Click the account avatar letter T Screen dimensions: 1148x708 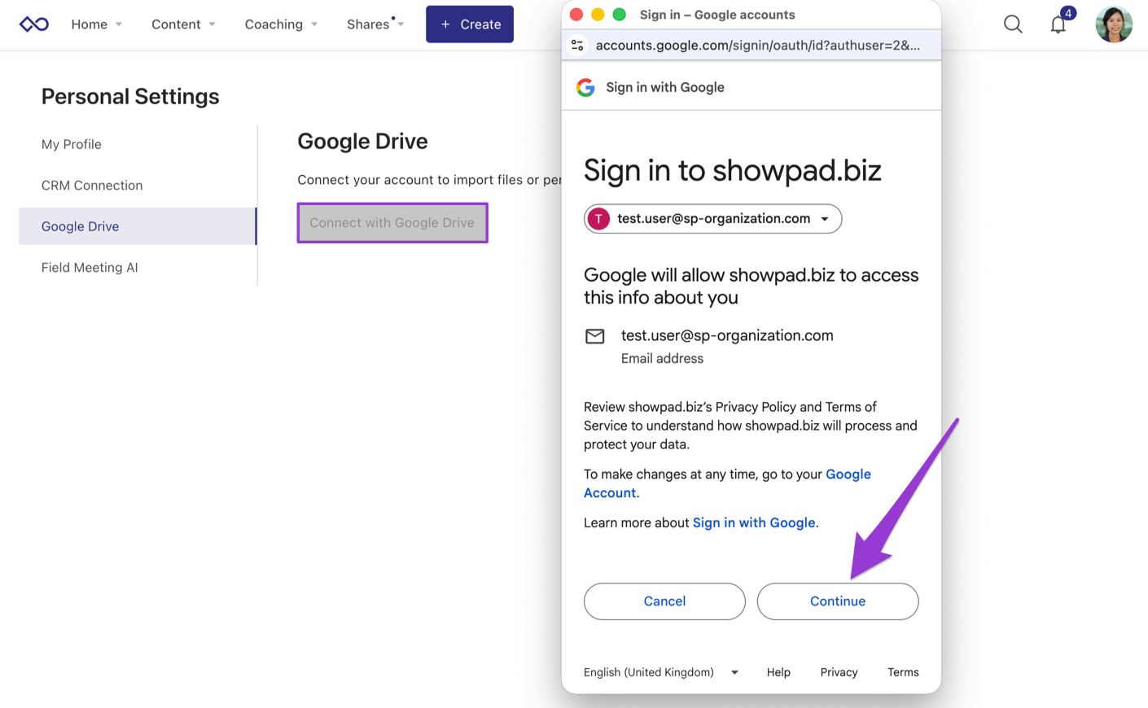(598, 219)
